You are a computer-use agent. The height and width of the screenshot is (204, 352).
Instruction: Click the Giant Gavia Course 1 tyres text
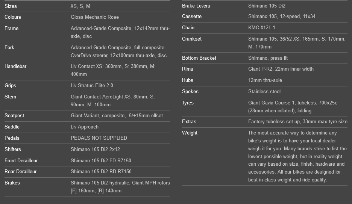pos(293,107)
